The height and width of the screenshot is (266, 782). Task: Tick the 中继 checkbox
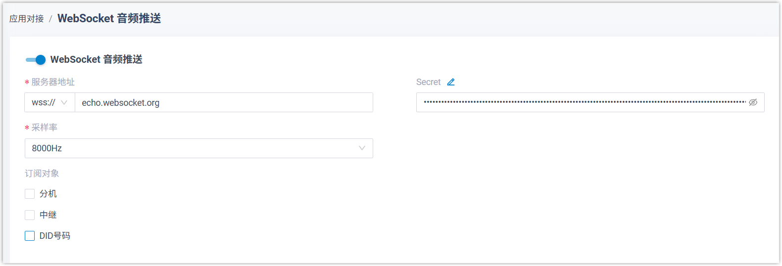click(30, 215)
